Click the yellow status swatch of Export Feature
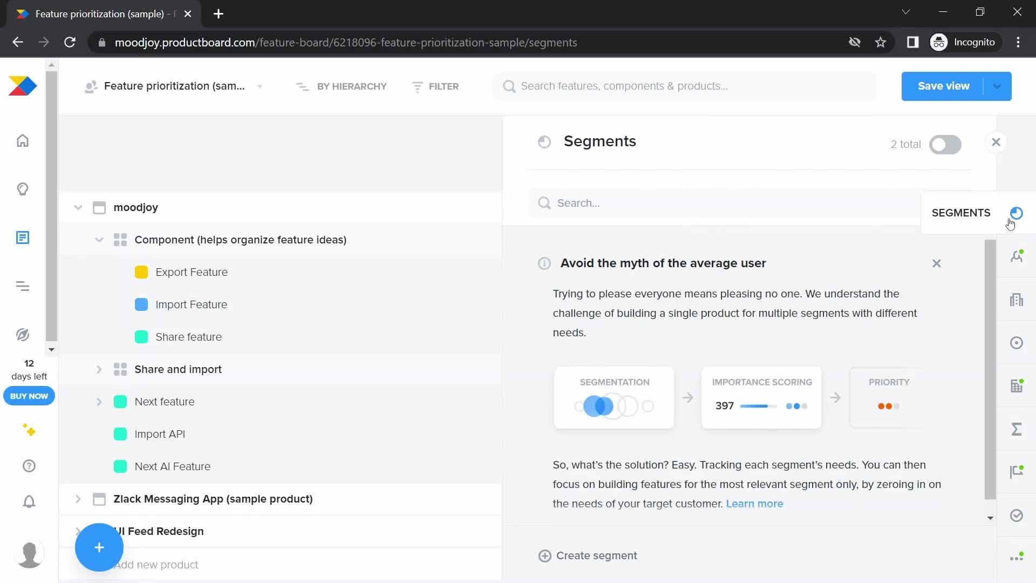 coord(141,272)
